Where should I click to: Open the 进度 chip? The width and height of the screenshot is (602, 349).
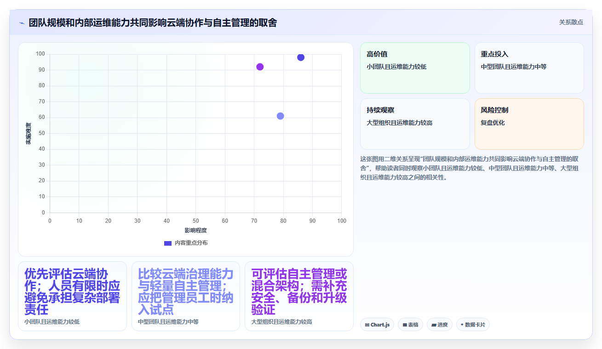(x=440, y=325)
